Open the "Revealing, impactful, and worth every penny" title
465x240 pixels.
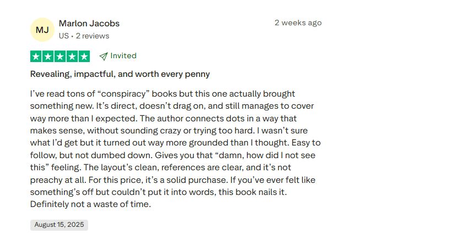click(120, 74)
